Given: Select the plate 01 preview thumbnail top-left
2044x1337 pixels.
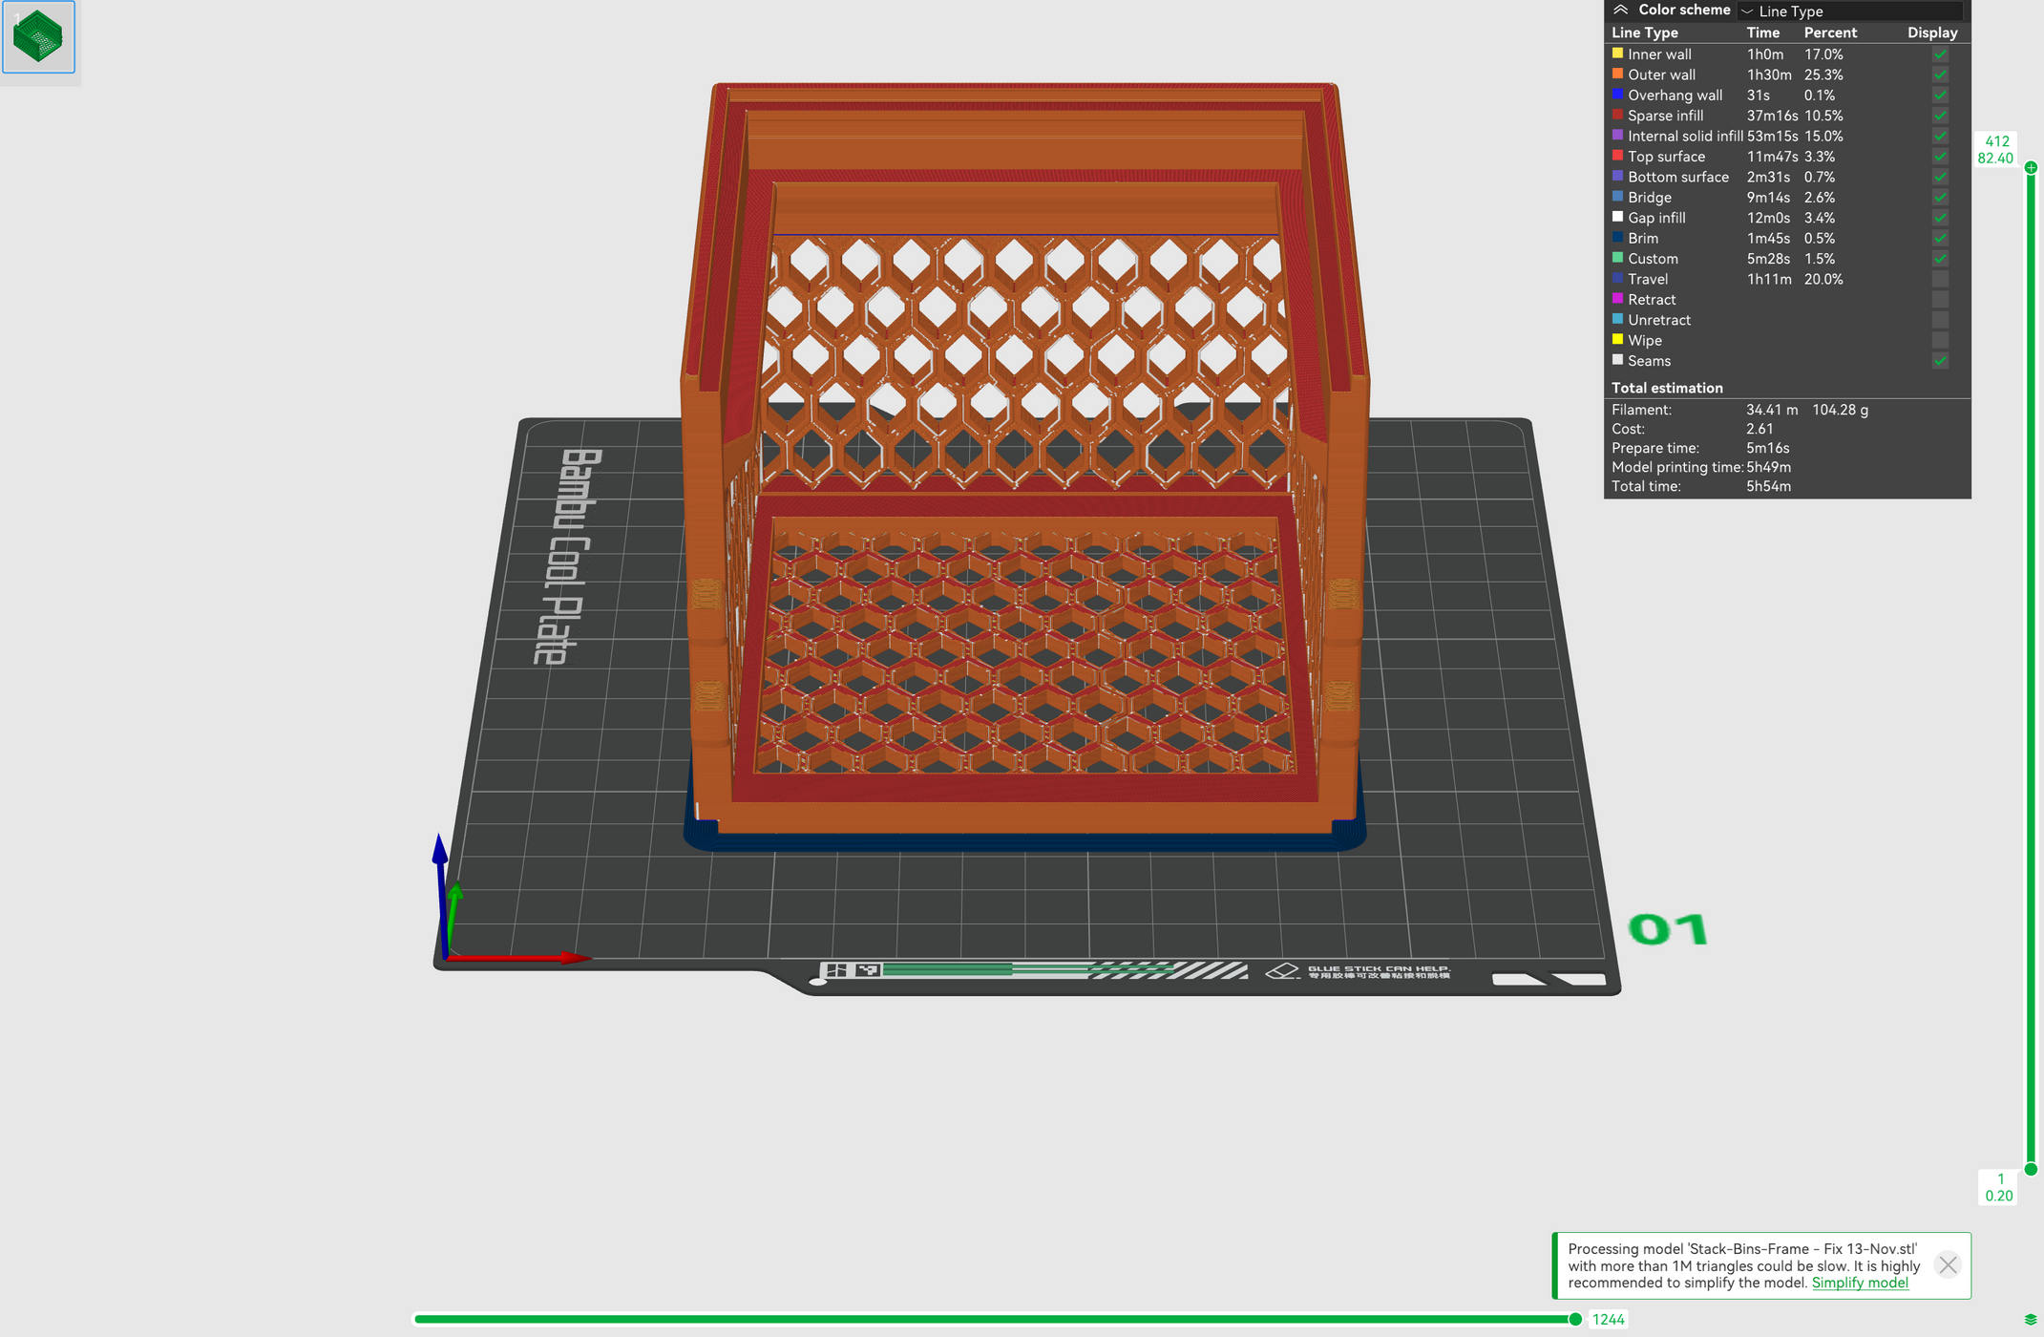Looking at the screenshot, I should pyautogui.click(x=38, y=37).
